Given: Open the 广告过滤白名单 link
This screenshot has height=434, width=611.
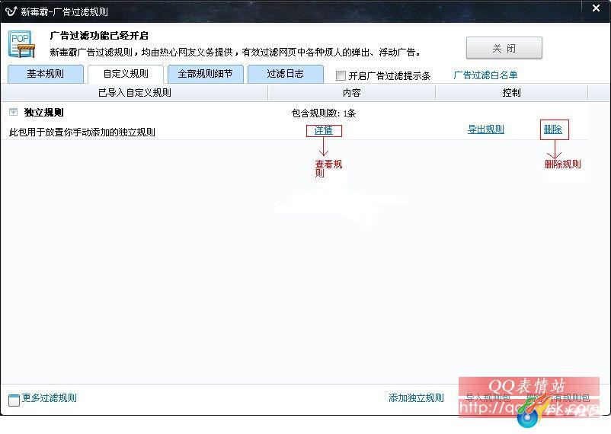Looking at the screenshot, I should (x=485, y=75).
